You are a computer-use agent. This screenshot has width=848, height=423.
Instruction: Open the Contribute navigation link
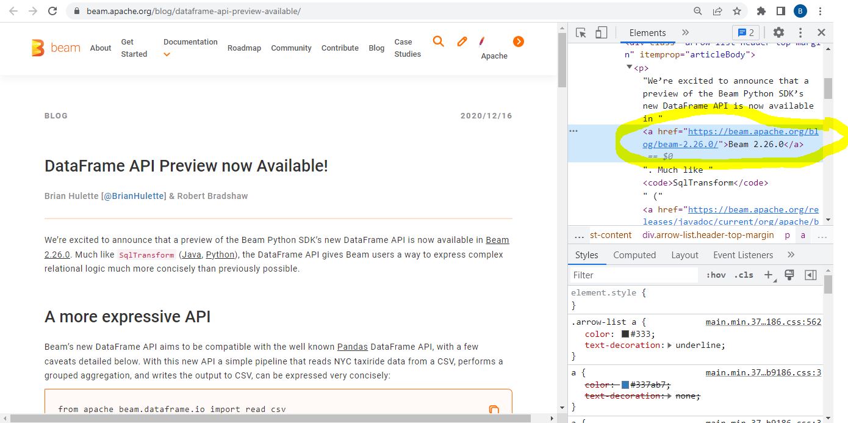[340, 48]
